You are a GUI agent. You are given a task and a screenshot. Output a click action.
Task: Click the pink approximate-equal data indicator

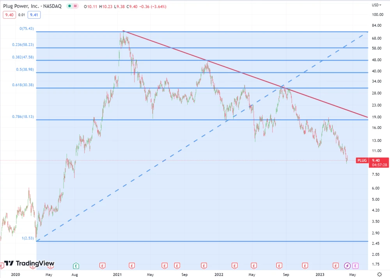[x=75, y=6]
